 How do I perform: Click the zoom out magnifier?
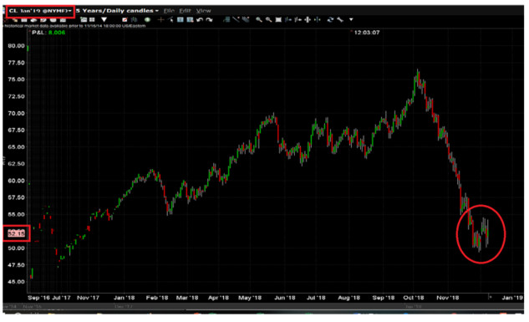click(x=268, y=19)
